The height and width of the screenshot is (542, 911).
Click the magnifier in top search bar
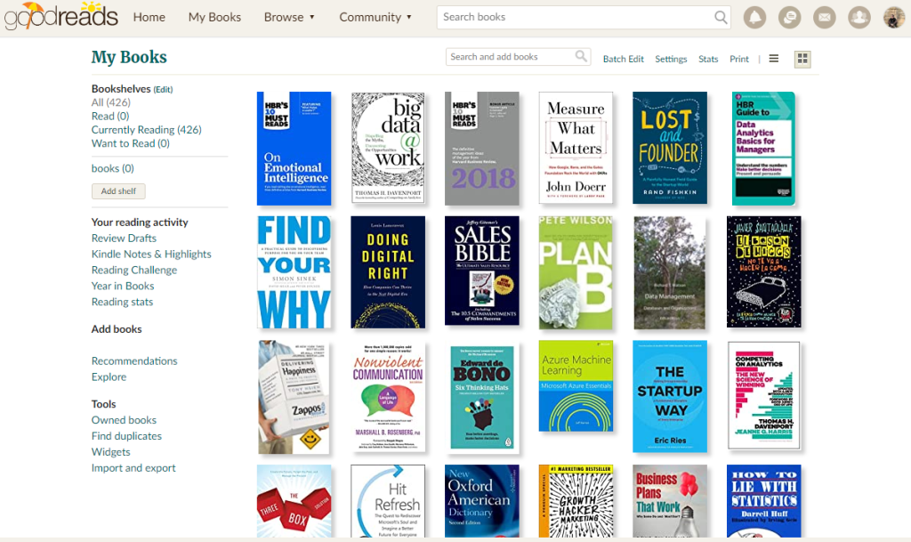[x=721, y=18]
